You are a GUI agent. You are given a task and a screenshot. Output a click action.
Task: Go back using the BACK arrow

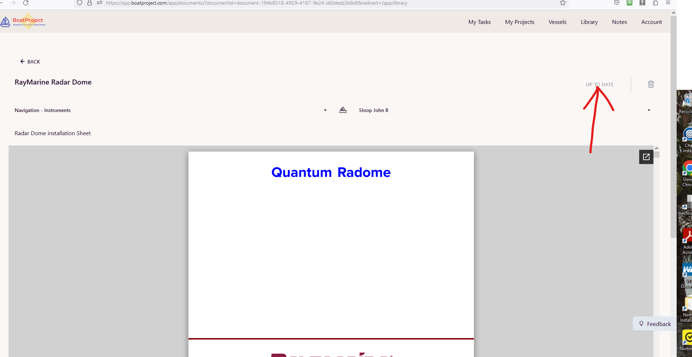(30, 62)
